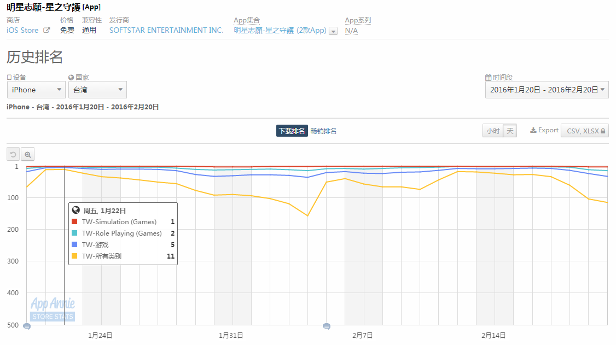Open the date range picker 2016年1月20日 - 2016年2月20日
This screenshot has width=616, height=345.
547,90
